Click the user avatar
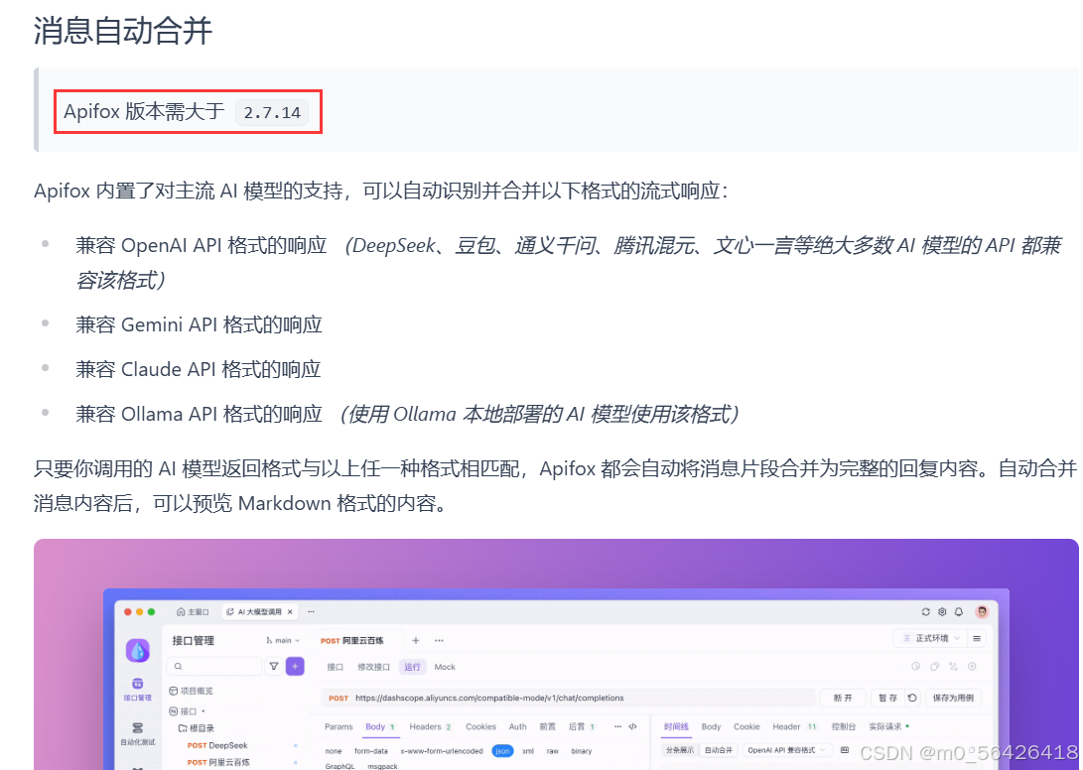The width and height of the screenshot is (1083, 770). tap(982, 612)
